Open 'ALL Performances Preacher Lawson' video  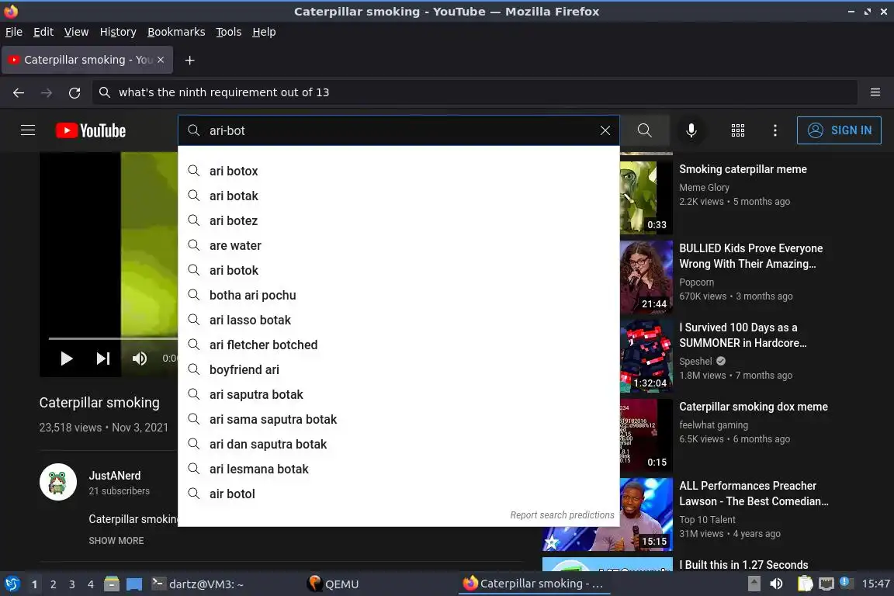[x=754, y=494]
